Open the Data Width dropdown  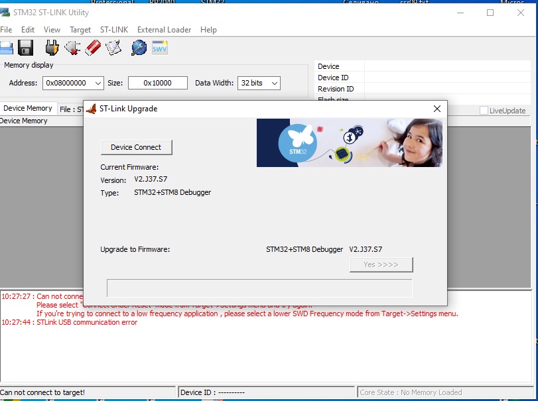(x=273, y=83)
